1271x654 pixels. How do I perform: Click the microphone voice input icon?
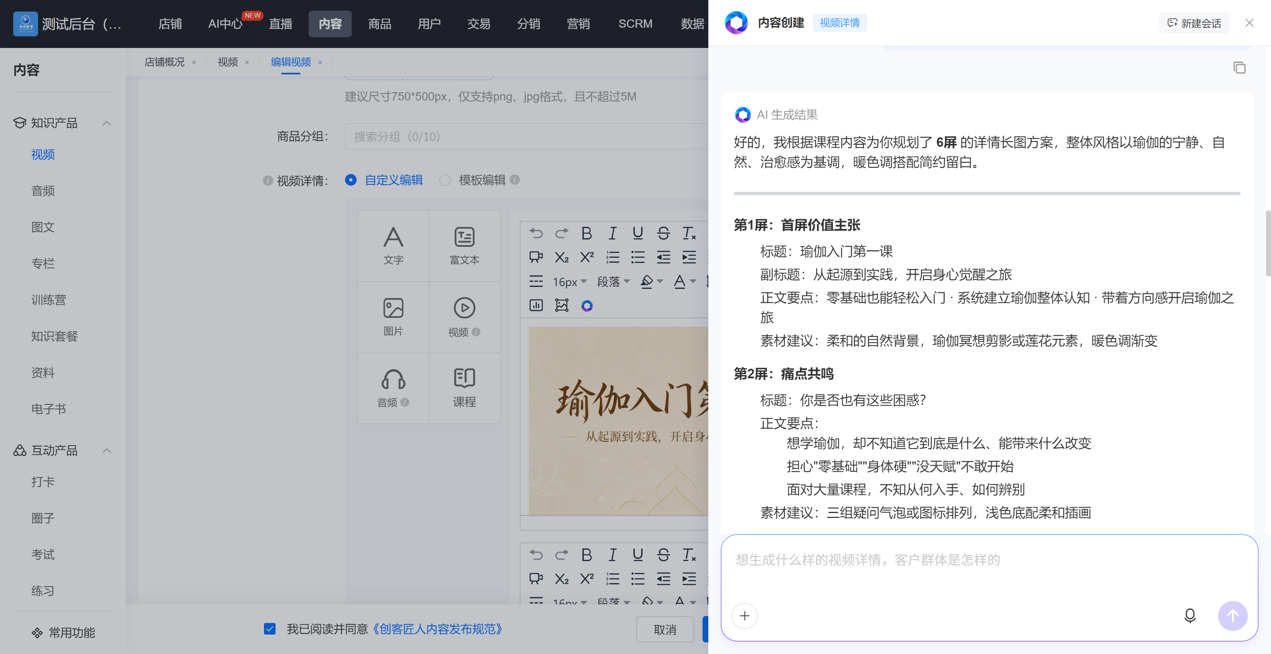coord(1189,616)
